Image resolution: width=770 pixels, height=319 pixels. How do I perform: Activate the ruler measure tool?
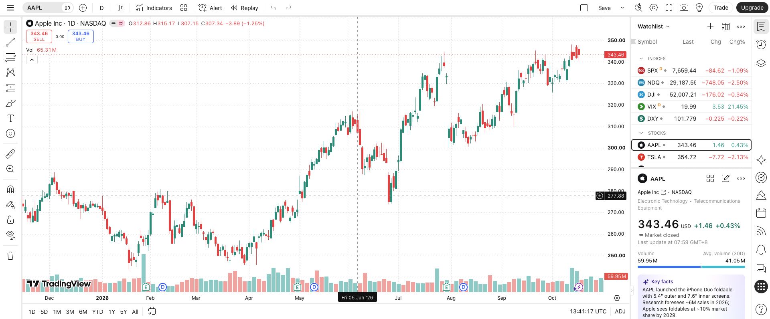tap(10, 153)
